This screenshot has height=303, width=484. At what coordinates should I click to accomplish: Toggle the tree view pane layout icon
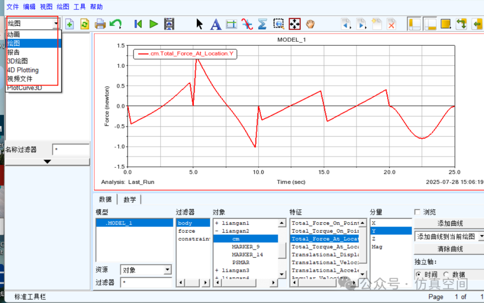pyautogui.click(x=414, y=24)
